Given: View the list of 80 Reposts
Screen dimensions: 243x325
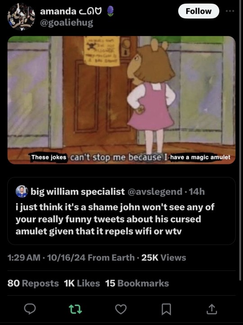Looking at the screenshot, I should coord(33,283).
